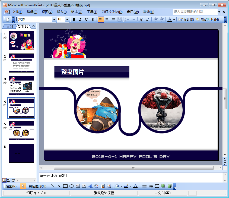
Task: Apply fill color bucket
Action: pos(117,186)
